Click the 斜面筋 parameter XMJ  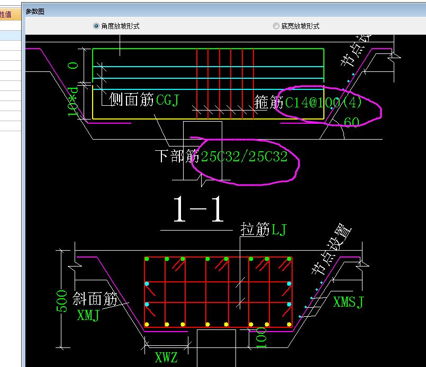(88, 315)
